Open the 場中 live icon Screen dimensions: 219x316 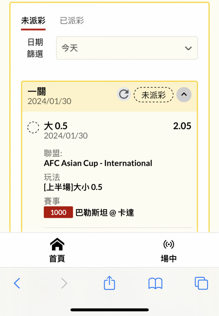click(x=169, y=250)
